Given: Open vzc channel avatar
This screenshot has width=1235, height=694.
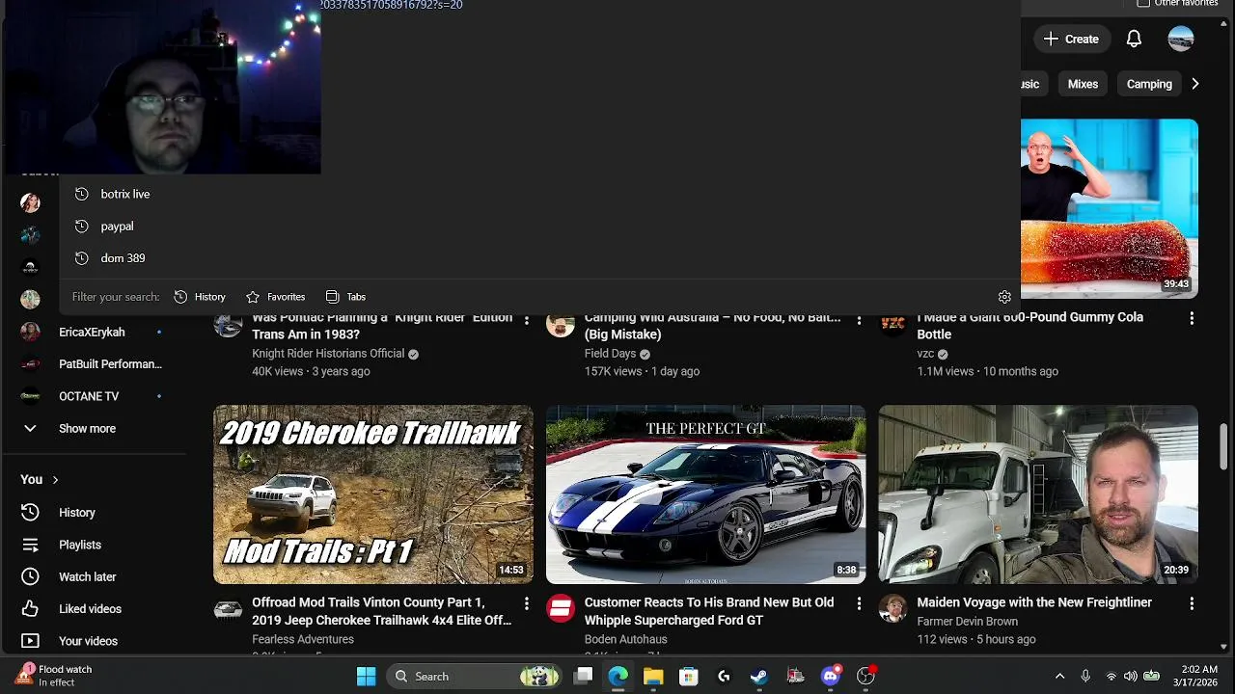Looking at the screenshot, I should [x=893, y=325].
